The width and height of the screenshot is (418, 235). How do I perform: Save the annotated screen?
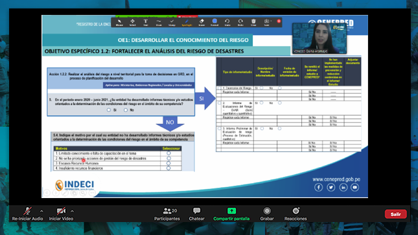[266, 23]
